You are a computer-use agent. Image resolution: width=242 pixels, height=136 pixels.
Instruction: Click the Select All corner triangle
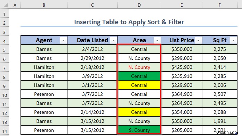(6, 6)
